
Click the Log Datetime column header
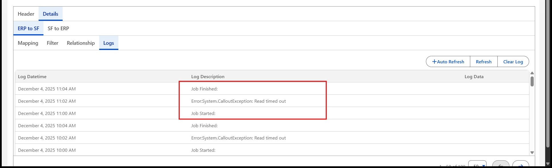click(x=32, y=76)
